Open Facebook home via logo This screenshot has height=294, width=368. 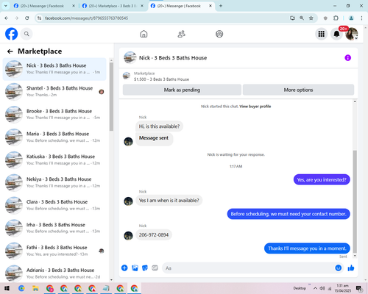[x=11, y=34]
